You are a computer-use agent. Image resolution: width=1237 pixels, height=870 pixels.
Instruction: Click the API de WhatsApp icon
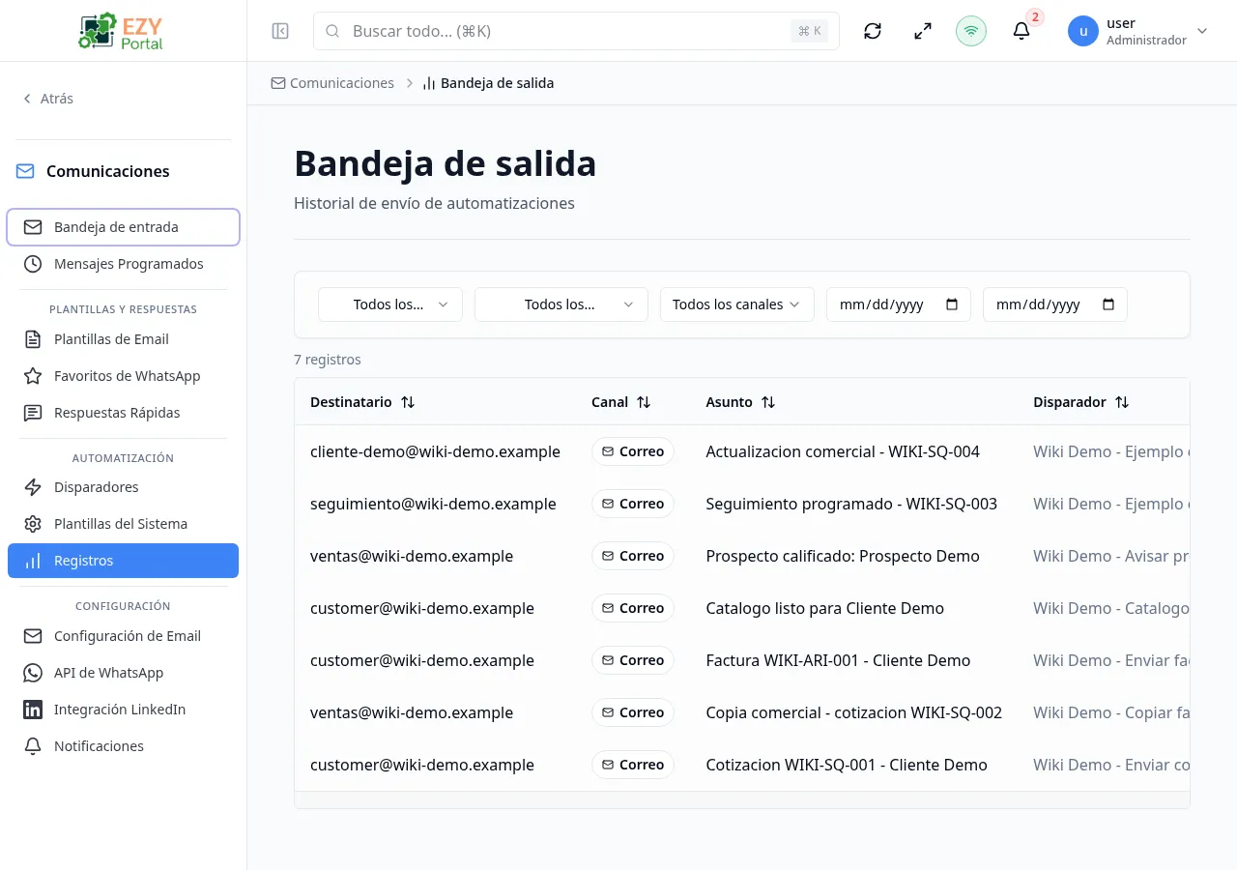33,673
